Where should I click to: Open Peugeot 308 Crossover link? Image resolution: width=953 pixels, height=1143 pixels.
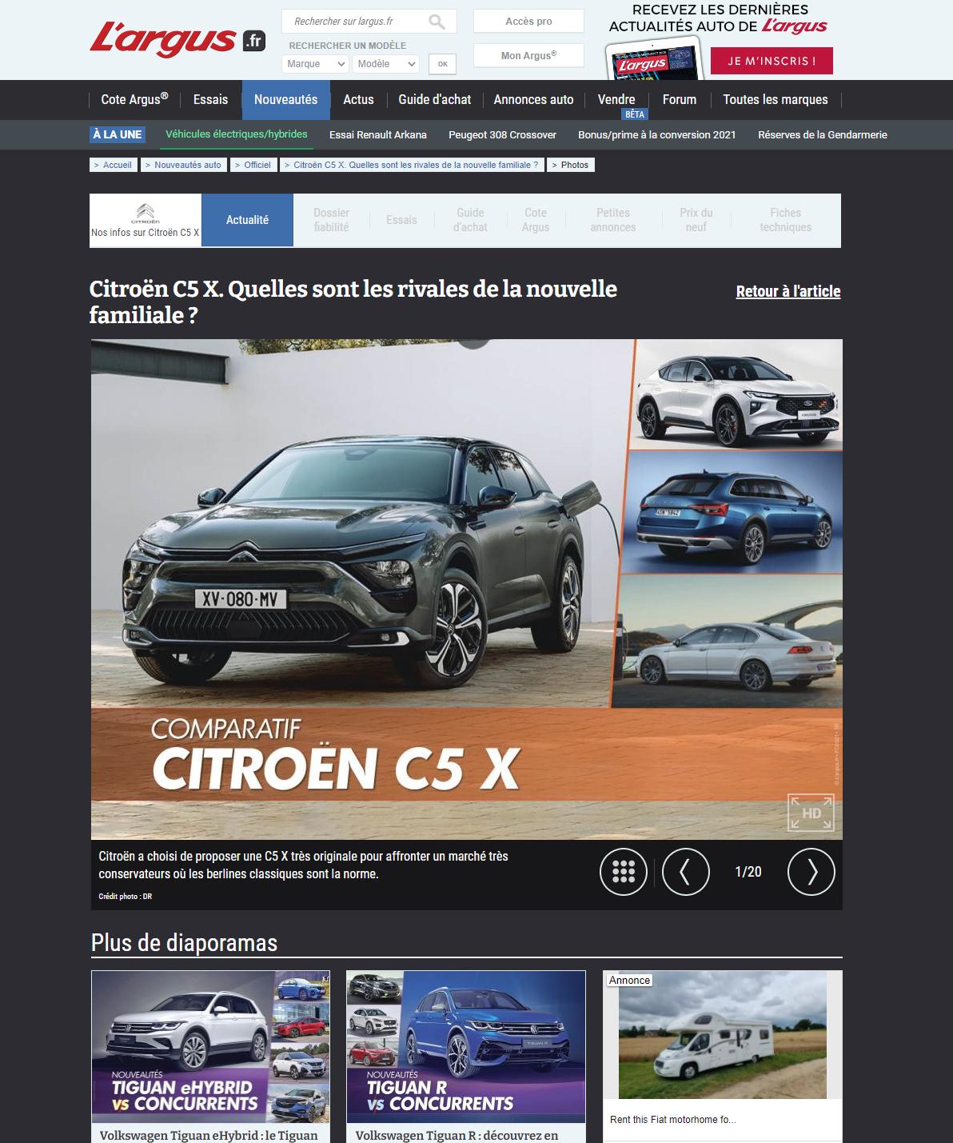(x=502, y=135)
